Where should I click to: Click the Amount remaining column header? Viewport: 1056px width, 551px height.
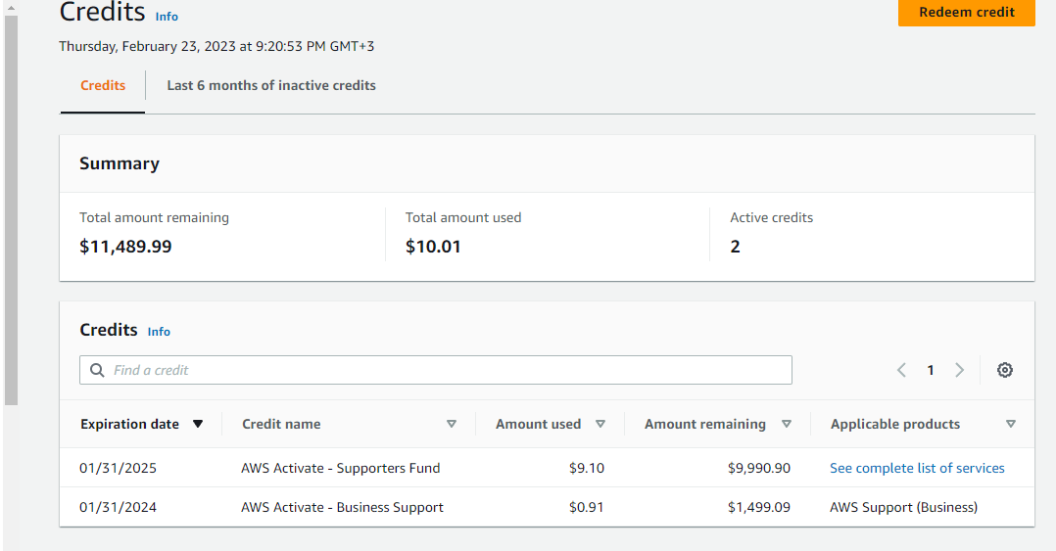point(705,425)
